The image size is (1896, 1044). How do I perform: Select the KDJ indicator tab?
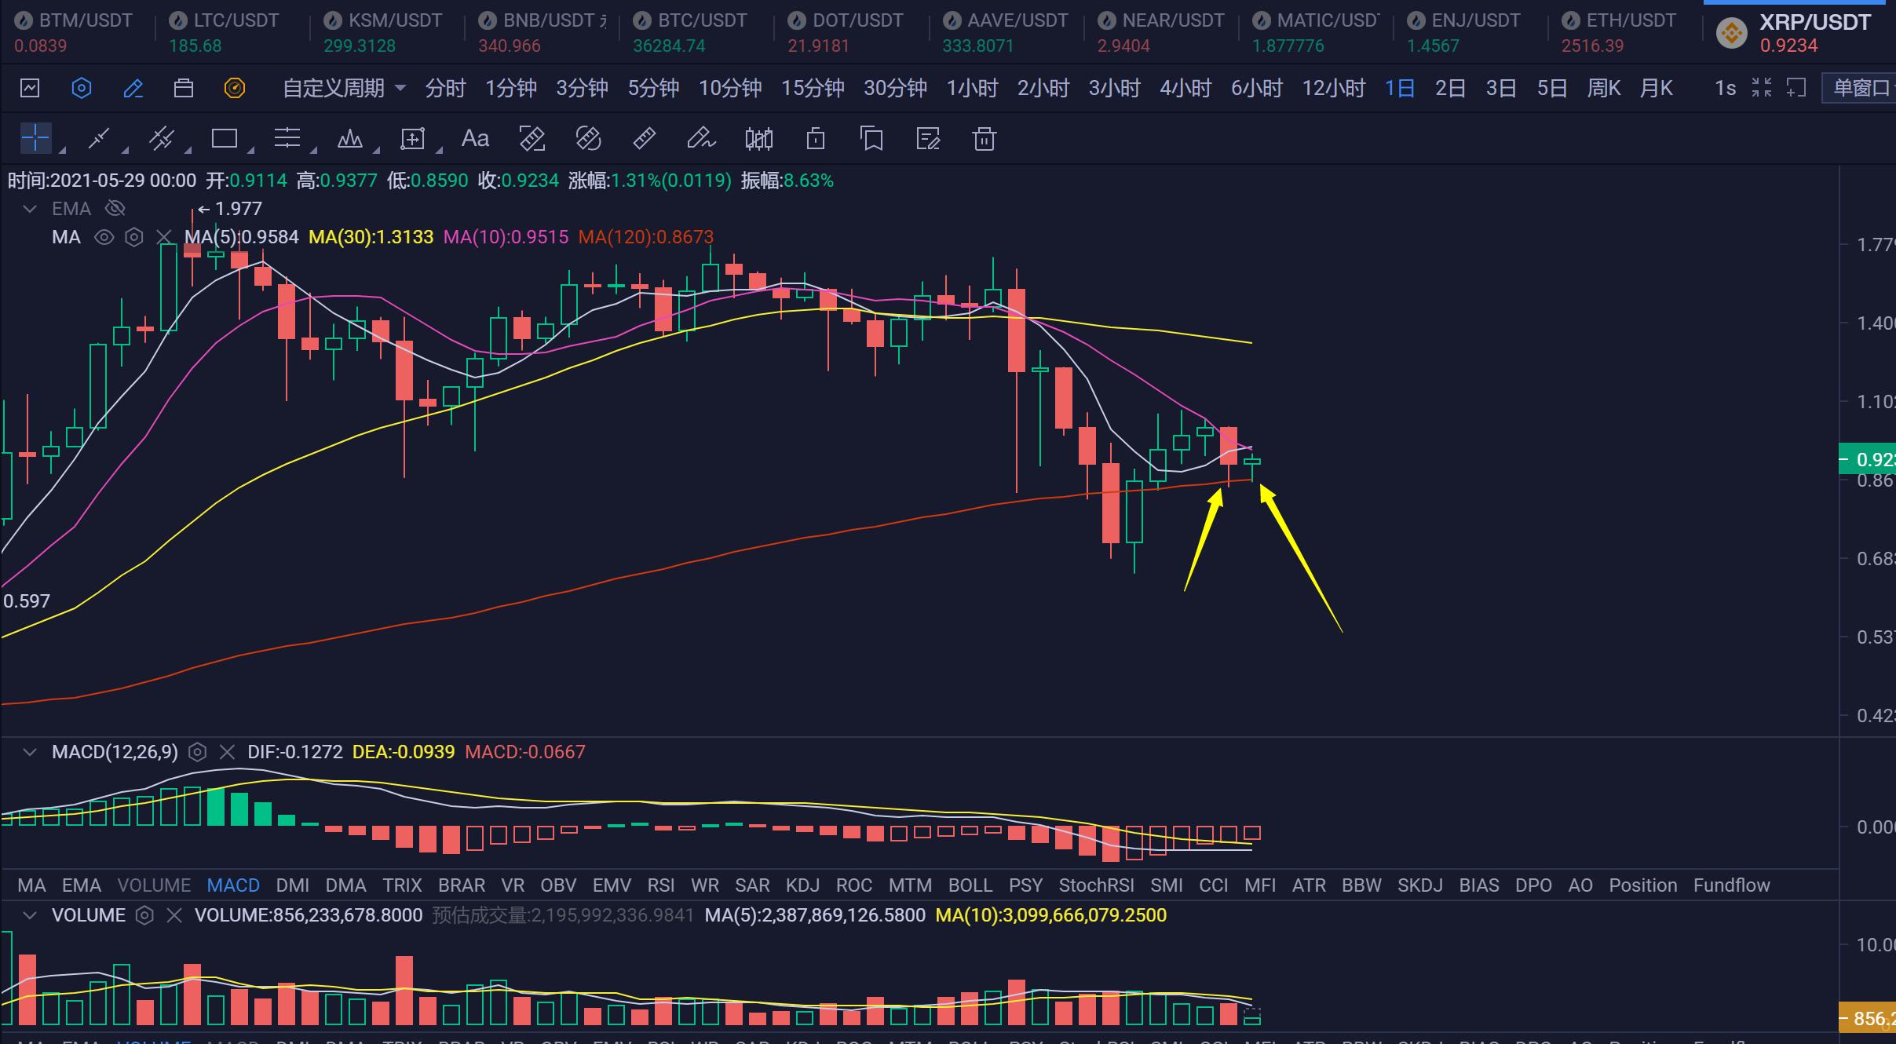coord(802,885)
